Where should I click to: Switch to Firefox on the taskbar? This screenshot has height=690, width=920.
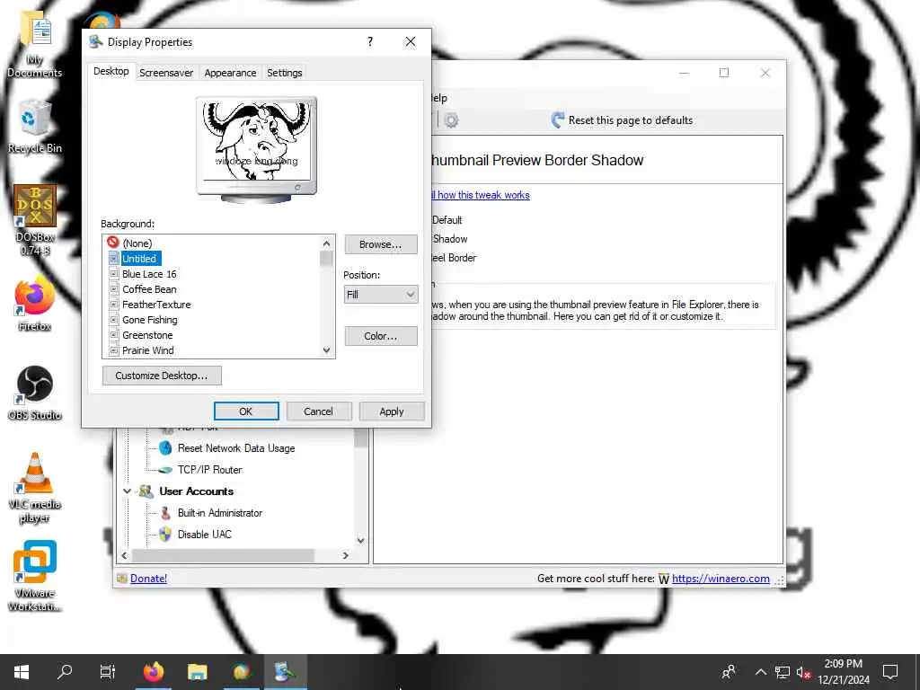coord(153,672)
